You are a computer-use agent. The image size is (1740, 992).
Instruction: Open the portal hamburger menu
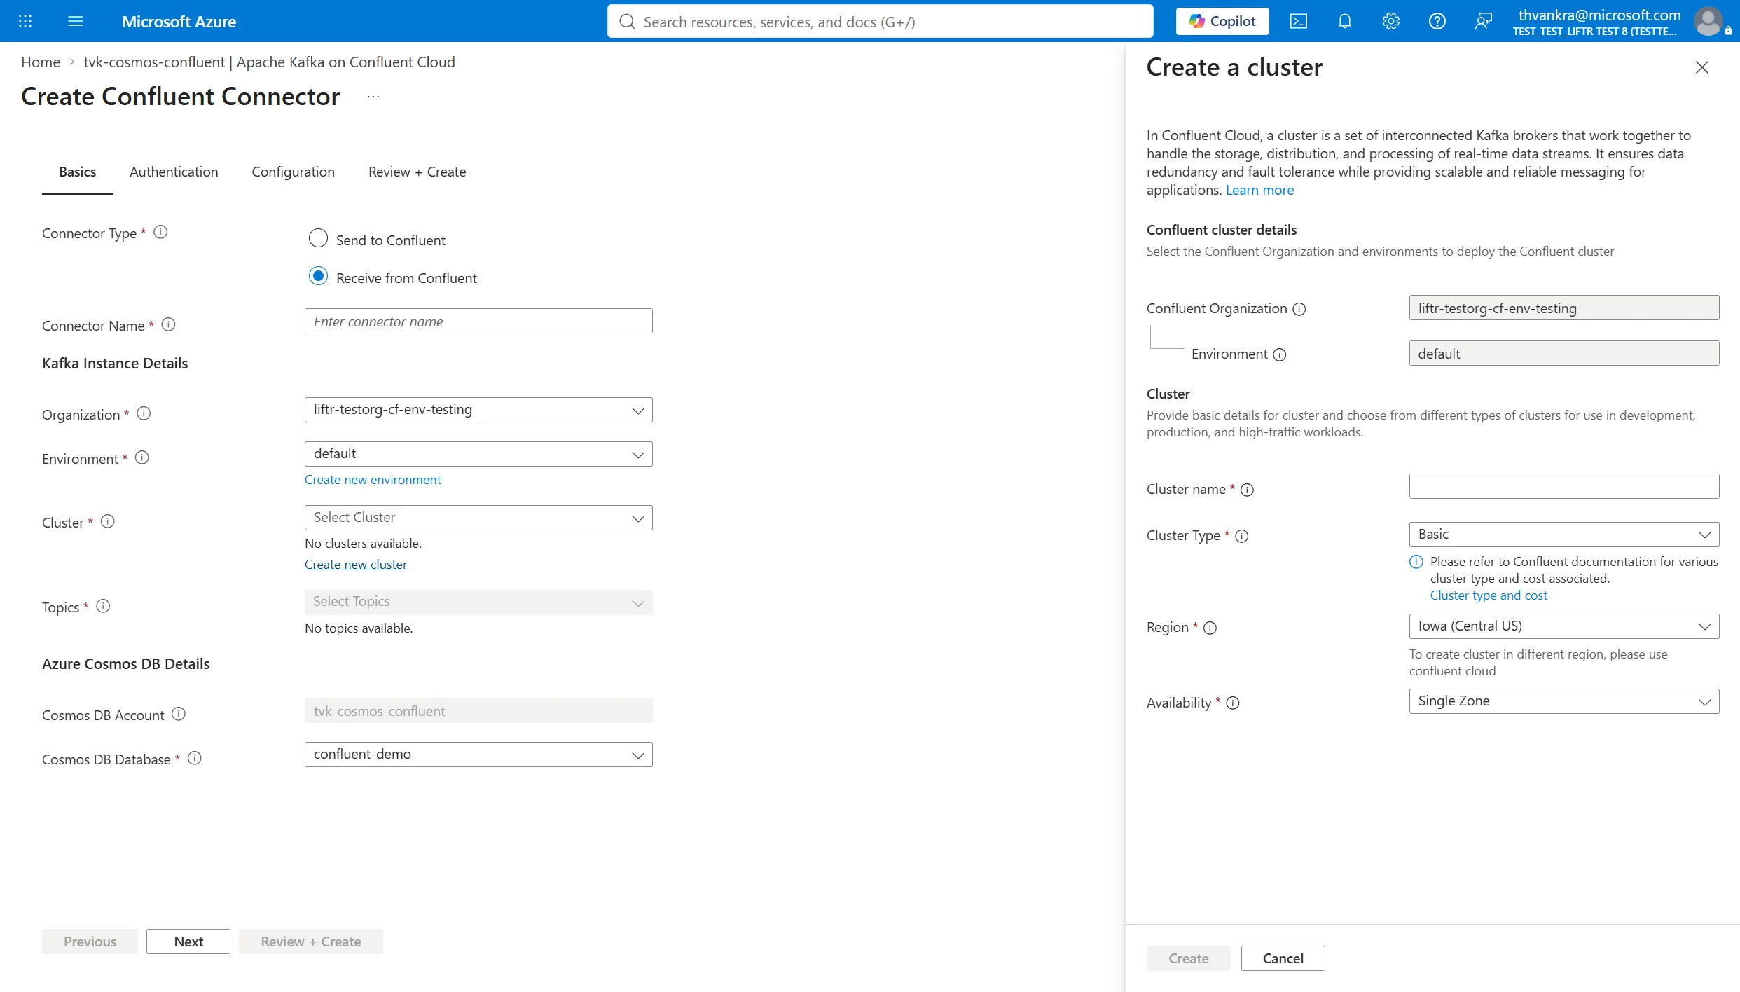pos(76,21)
